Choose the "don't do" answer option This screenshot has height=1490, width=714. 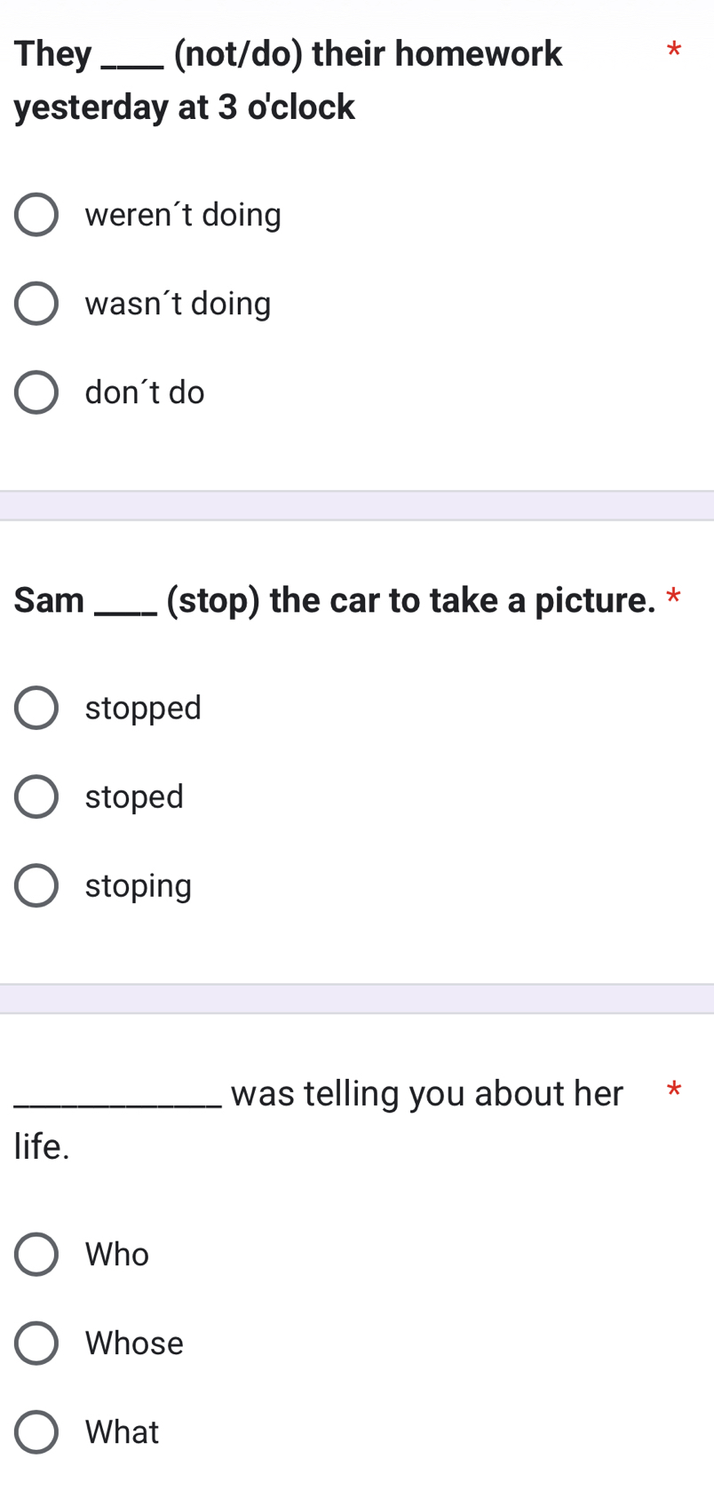pos(36,392)
